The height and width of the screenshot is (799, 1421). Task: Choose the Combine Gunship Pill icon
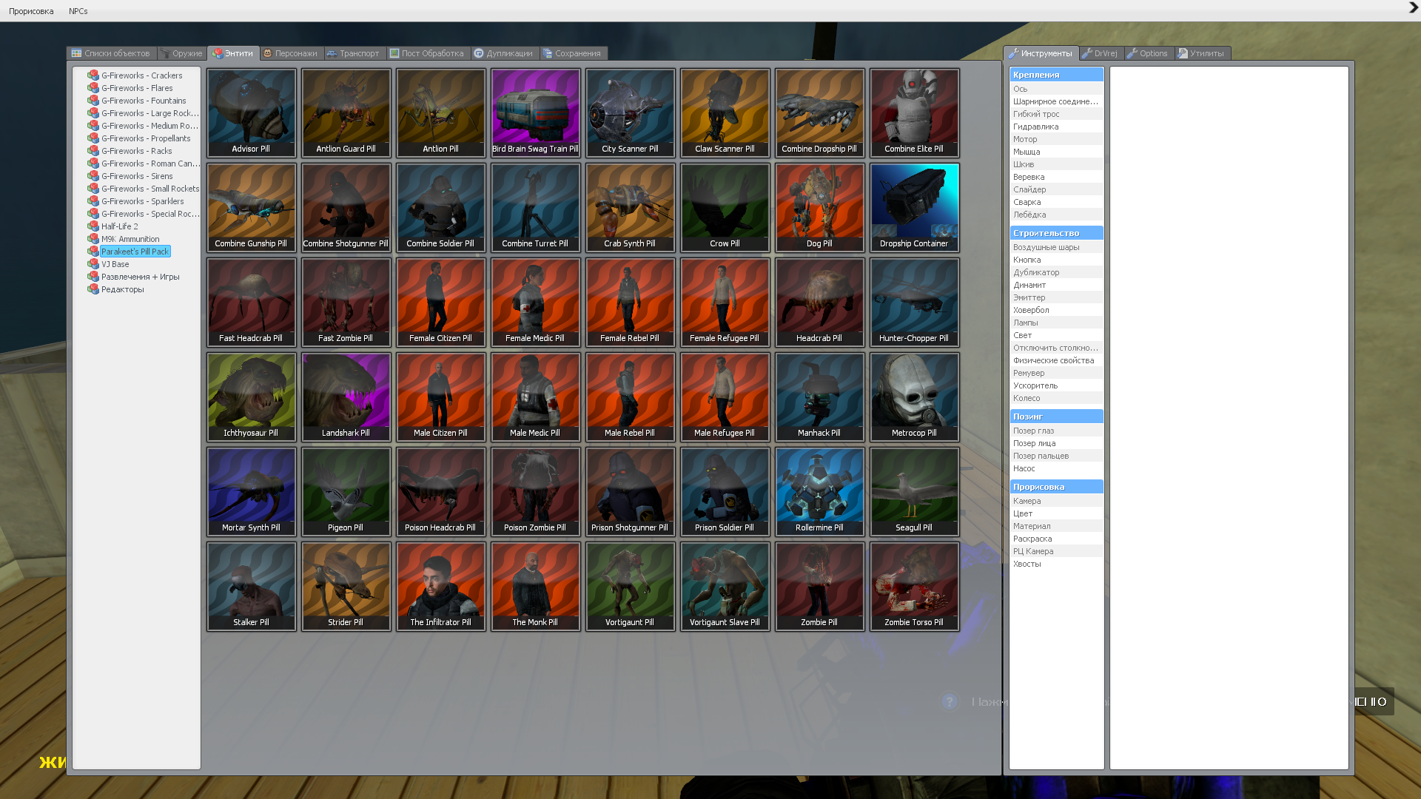(252, 207)
